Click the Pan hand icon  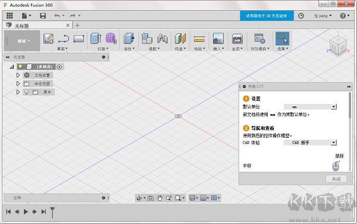pos(159,198)
